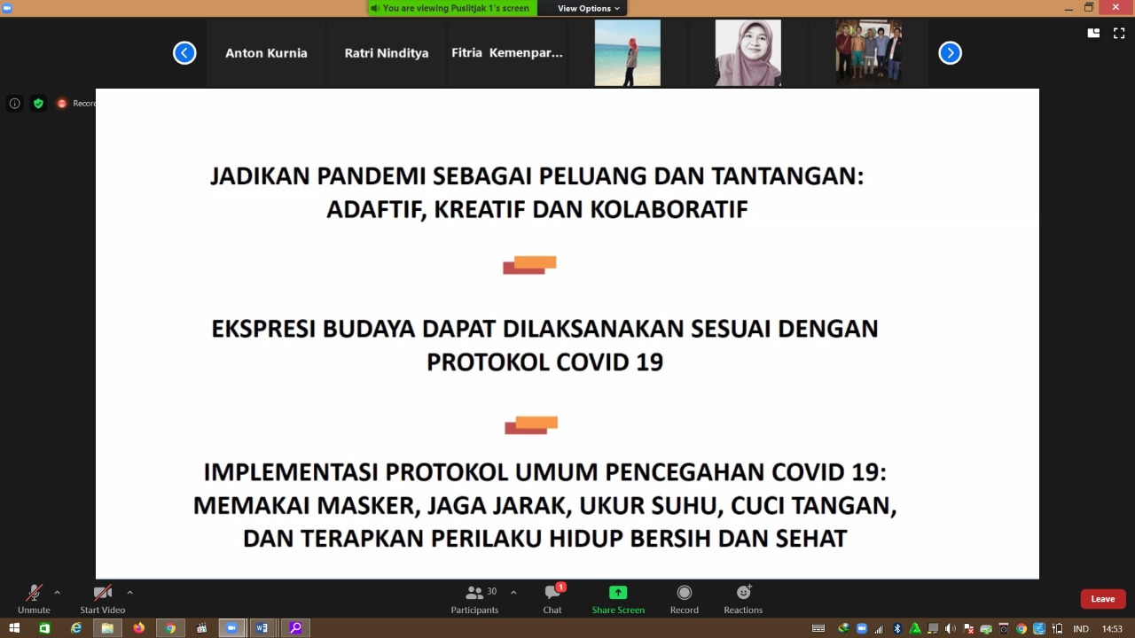Open the Participants panel
The image size is (1135, 638).
pos(474,598)
